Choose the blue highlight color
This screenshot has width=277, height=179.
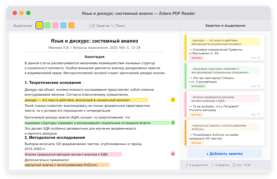tap(63, 25)
